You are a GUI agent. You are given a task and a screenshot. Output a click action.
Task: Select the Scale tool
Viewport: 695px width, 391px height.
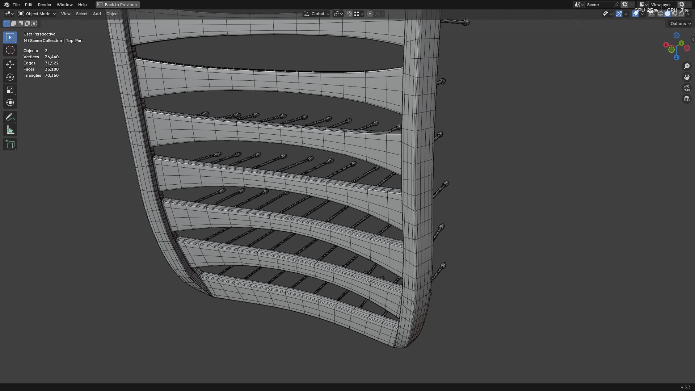(10, 90)
